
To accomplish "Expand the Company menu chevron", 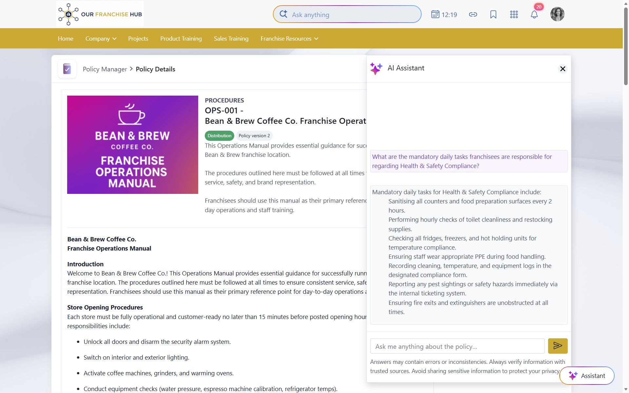I will pos(114,39).
